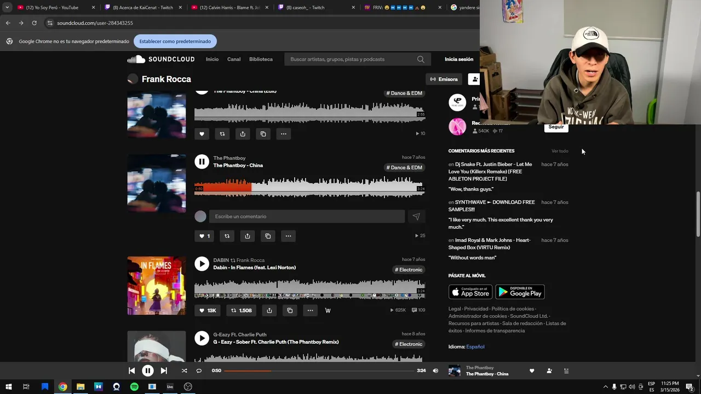Like current track in player bar

[532, 371]
